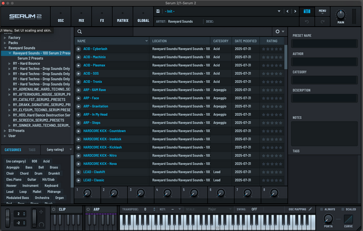The width and height of the screenshot is (363, 231).
Task: Select the Serum 2 Presets folder
Action: click(x=30, y=58)
